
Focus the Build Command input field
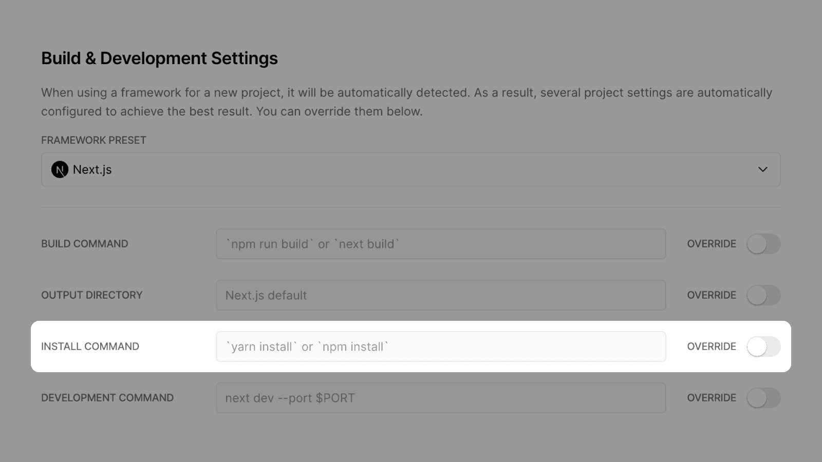coord(441,244)
